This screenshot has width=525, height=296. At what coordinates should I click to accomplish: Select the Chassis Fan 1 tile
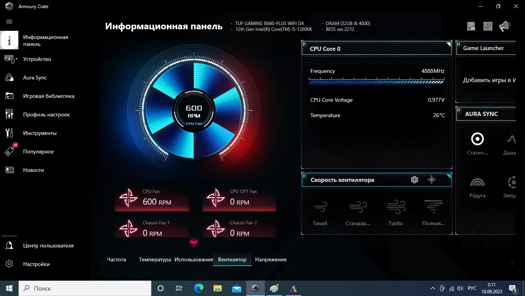coord(152,228)
